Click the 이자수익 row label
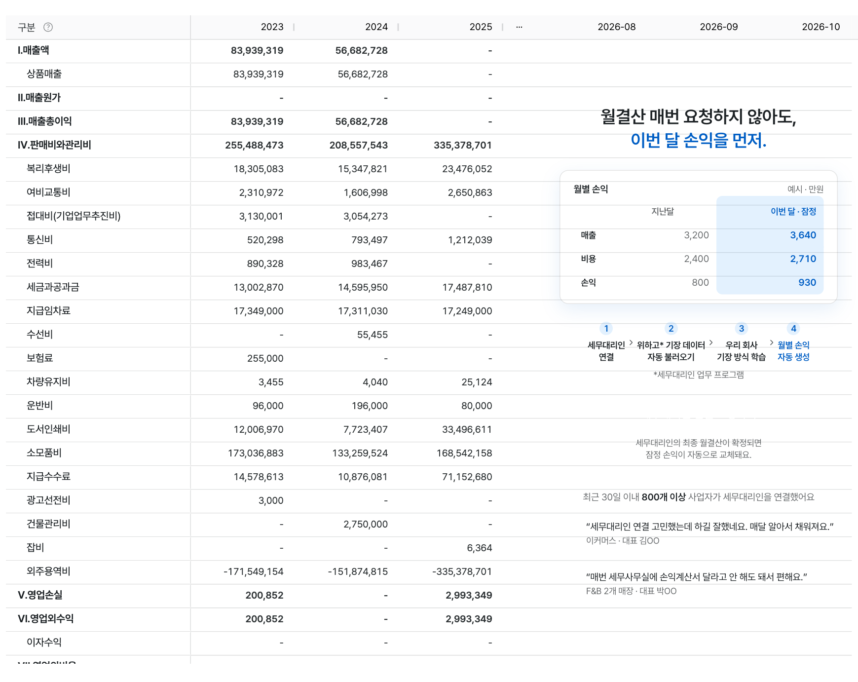This screenshot has height=682, width=858. point(44,643)
